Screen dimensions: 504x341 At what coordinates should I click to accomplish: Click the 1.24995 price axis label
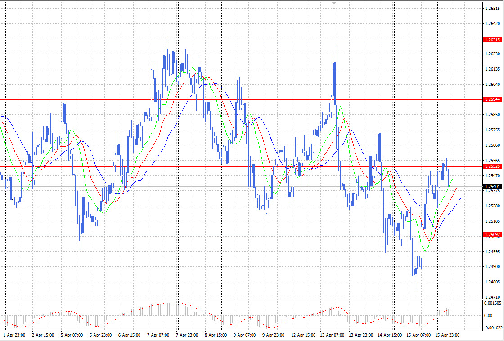pos(492,251)
